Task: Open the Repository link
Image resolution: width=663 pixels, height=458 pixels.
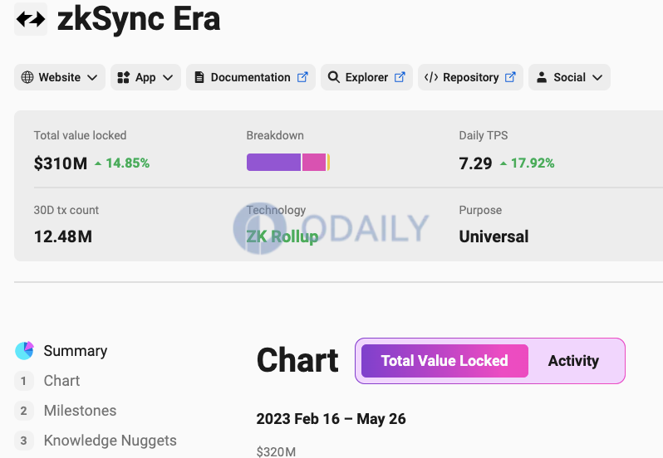Action: [470, 77]
